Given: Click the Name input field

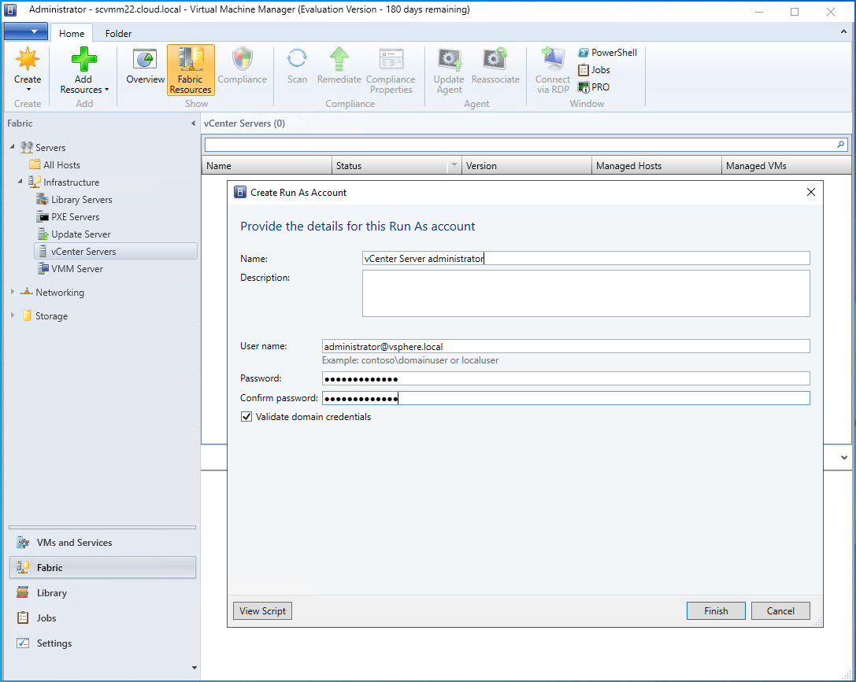Looking at the screenshot, I should click(586, 259).
